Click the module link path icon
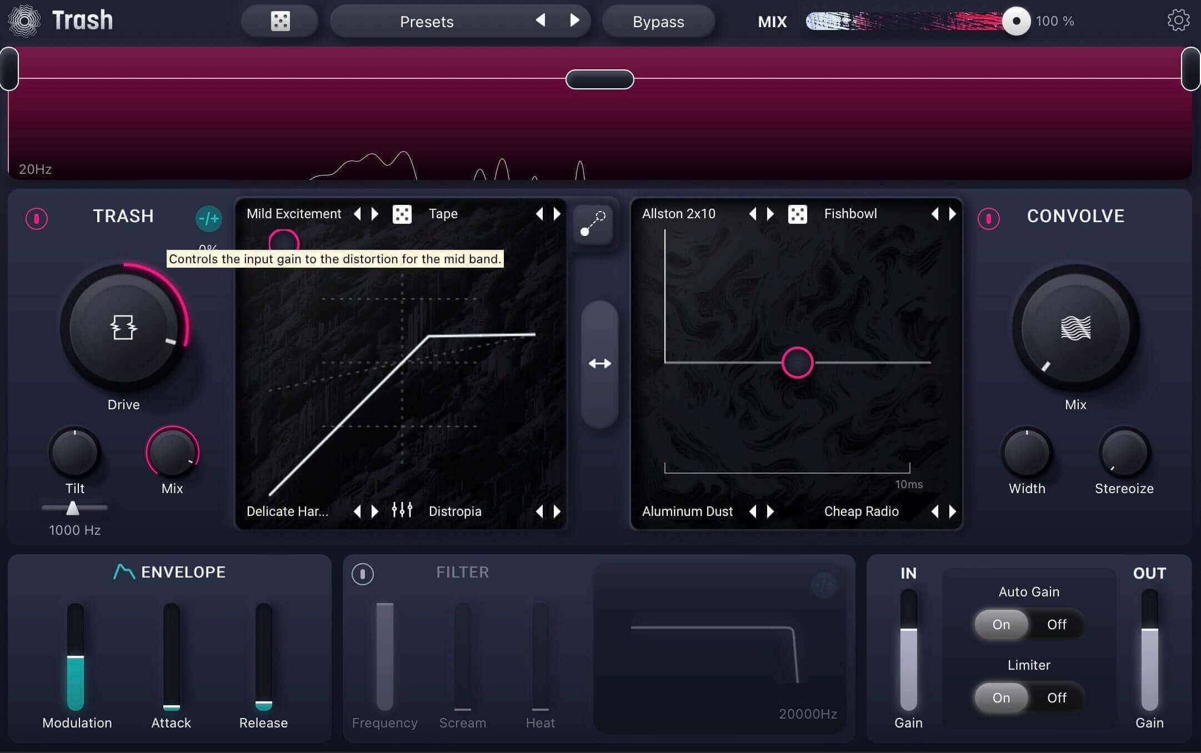 coord(593,224)
